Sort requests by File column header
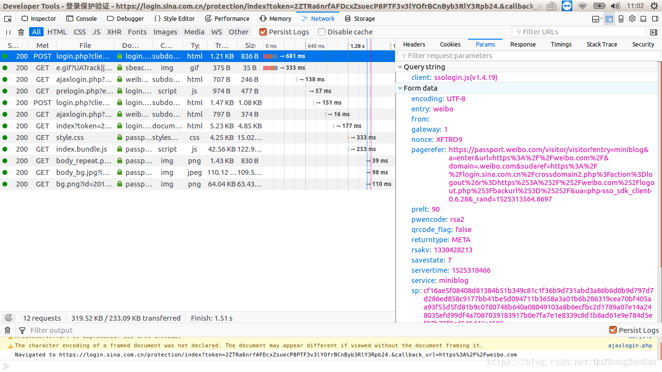Viewport: 662px width, 372px height. click(x=85, y=45)
